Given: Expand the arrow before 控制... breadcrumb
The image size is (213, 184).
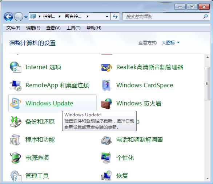Looking at the screenshot, I should click(x=40, y=17).
